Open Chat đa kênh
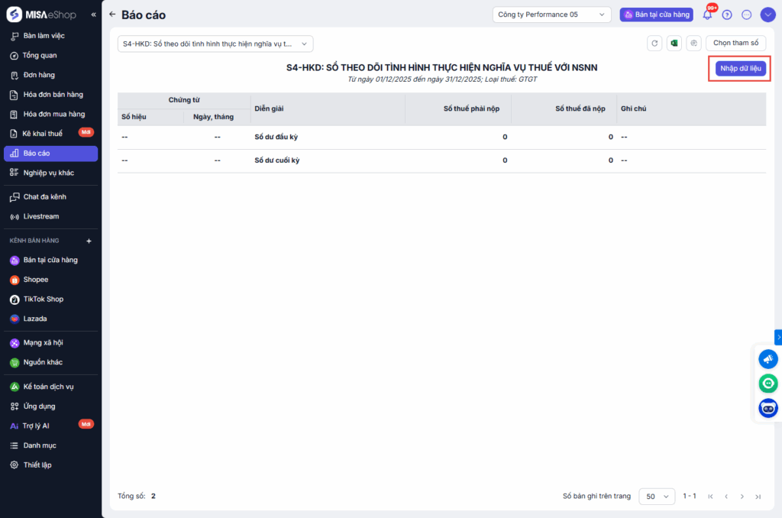Viewport: 782px width, 518px height. [50, 196]
